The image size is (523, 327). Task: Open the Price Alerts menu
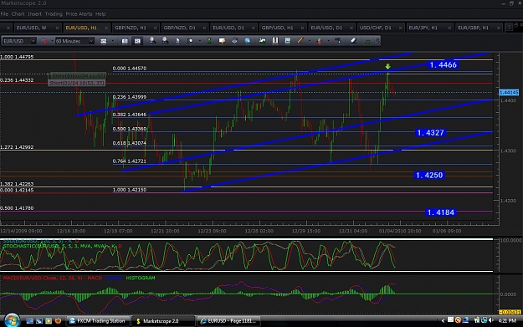click(79, 14)
